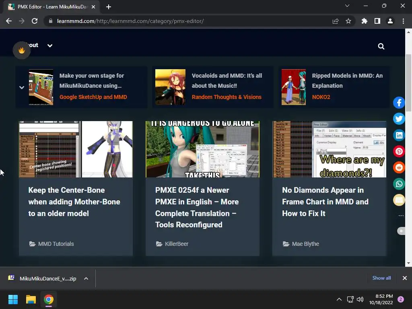Open Random Thoughts & Visions category

[227, 97]
